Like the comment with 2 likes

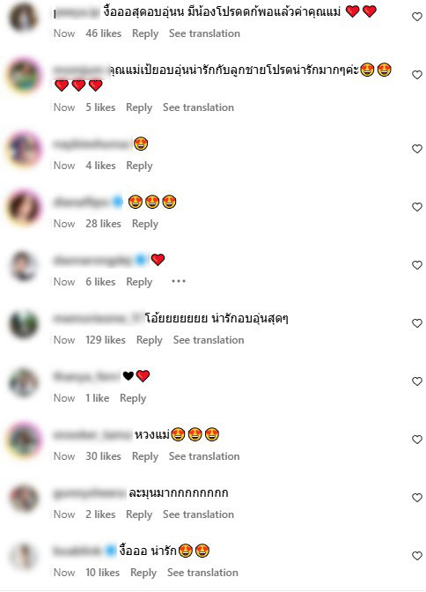(416, 498)
